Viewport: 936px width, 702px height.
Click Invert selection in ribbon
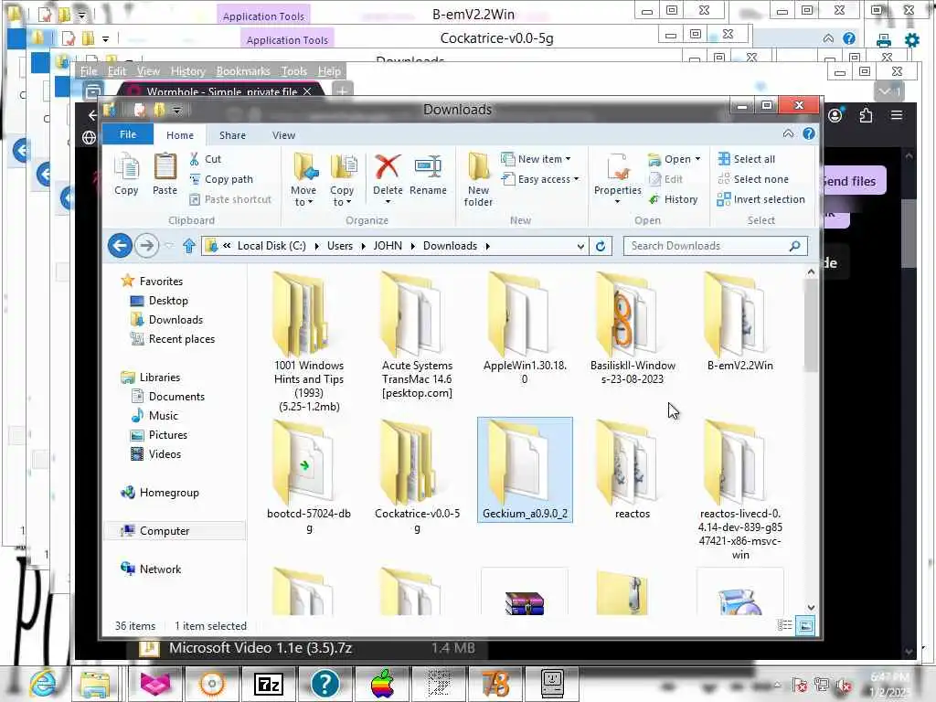point(761,199)
